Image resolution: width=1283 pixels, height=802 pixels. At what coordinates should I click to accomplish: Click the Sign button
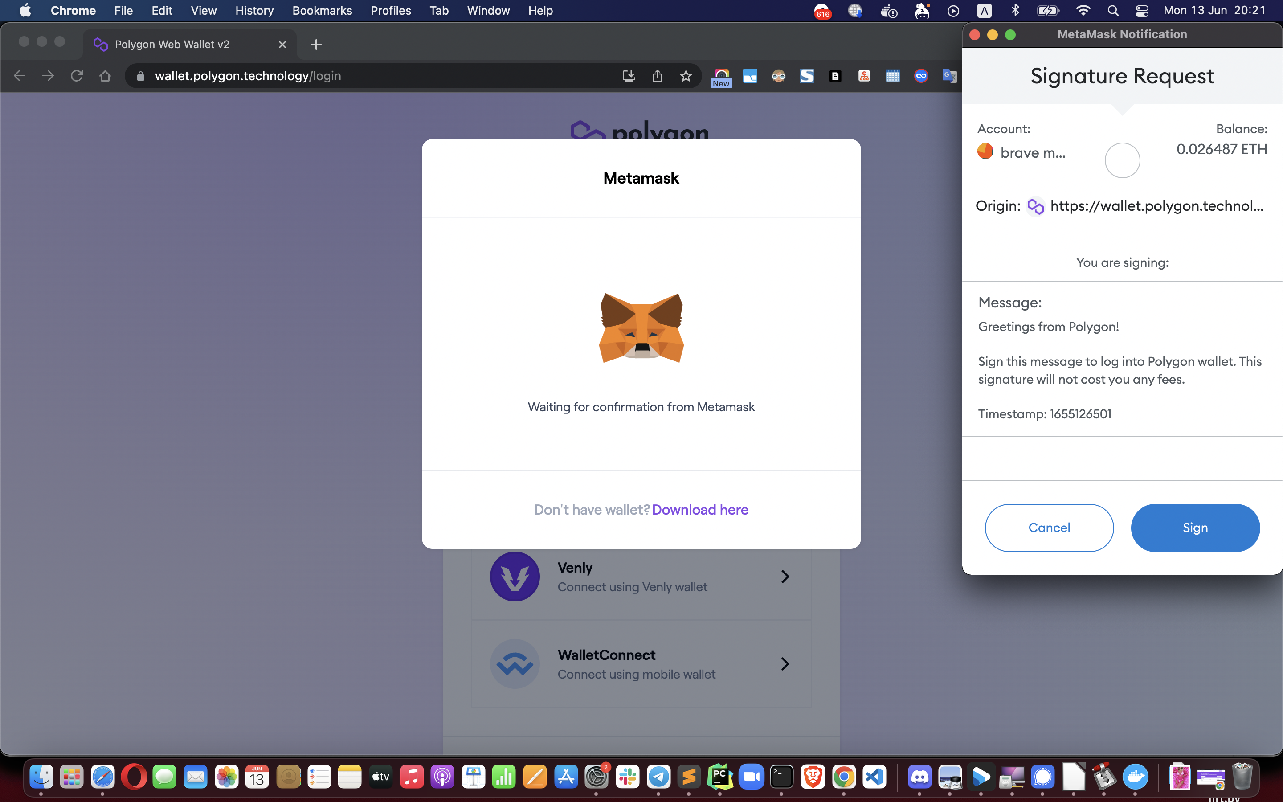pos(1195,528)
